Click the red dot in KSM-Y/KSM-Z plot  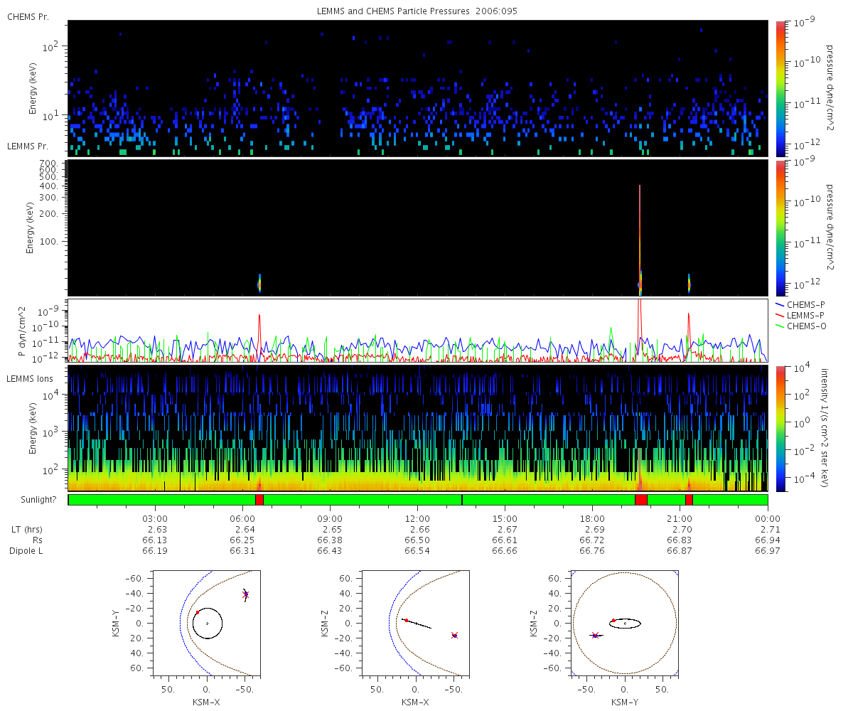click(613, 620)
